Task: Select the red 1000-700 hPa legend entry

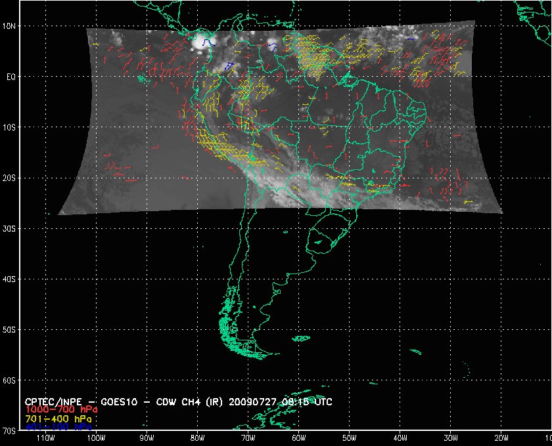Action: 61,410
